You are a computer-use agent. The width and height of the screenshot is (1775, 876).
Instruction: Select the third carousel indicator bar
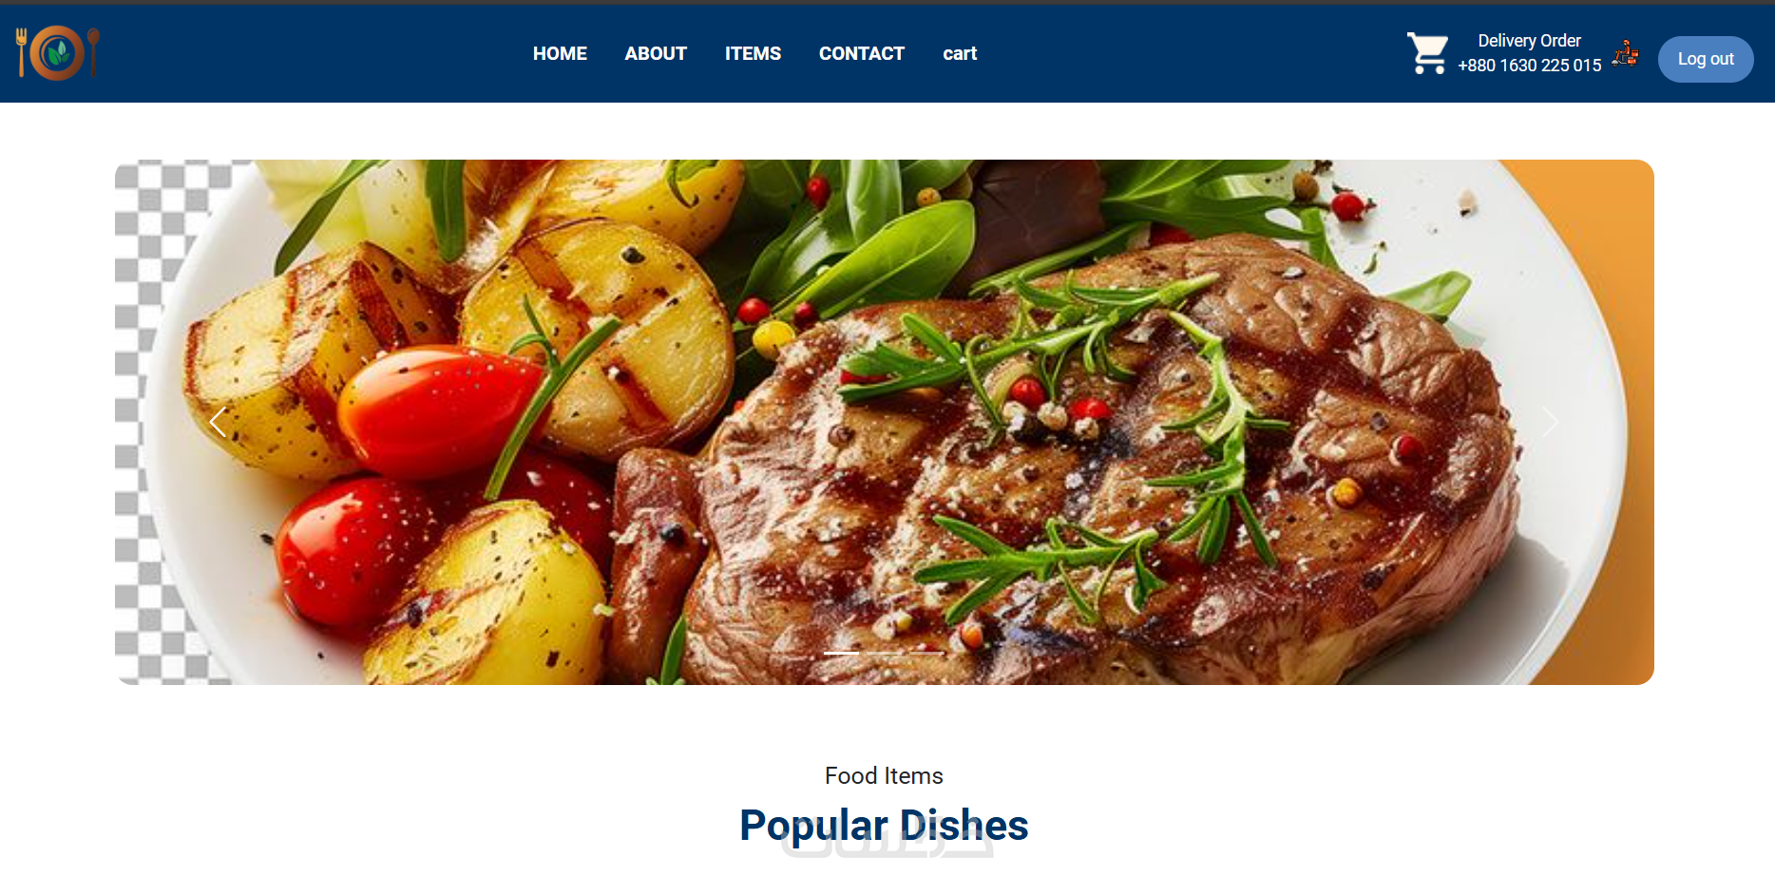pos(926,653)
